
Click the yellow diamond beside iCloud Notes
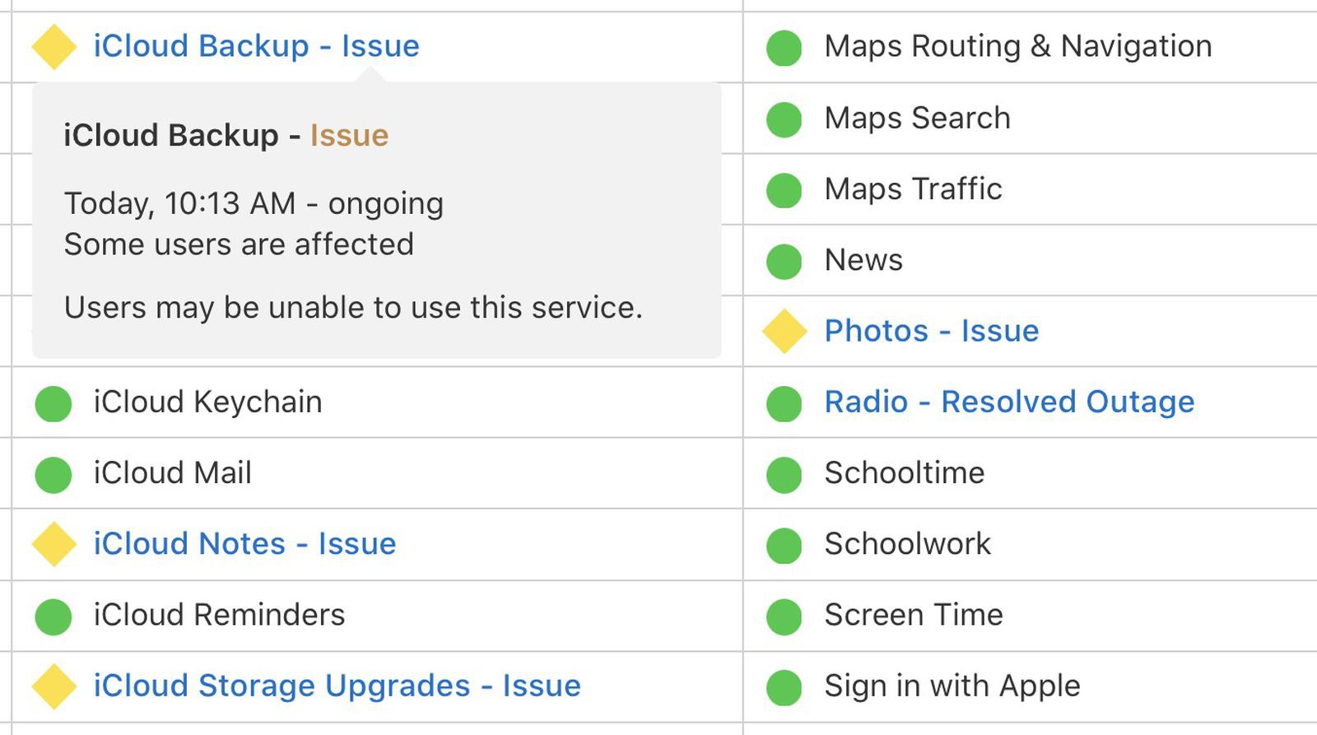pos(54,544)
